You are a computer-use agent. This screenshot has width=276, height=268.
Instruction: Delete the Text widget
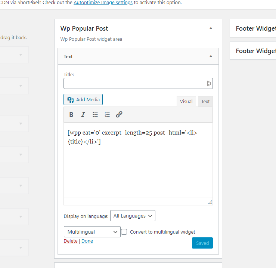(x=71, y=241)
